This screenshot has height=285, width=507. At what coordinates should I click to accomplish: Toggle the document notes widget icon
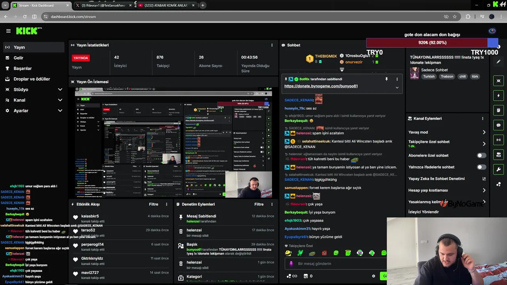coord(499,110)
